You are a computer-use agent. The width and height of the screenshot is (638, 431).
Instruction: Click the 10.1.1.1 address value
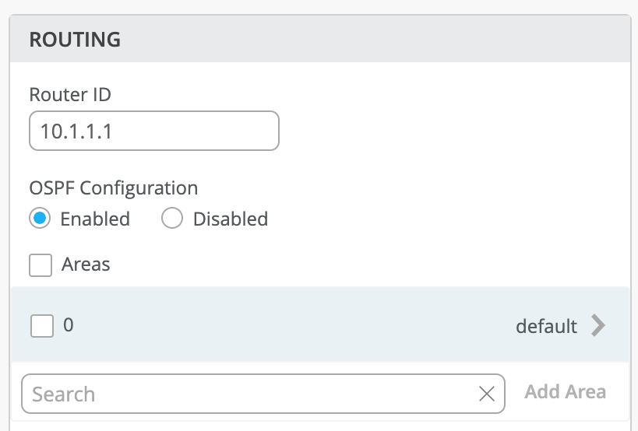(77, 131)
